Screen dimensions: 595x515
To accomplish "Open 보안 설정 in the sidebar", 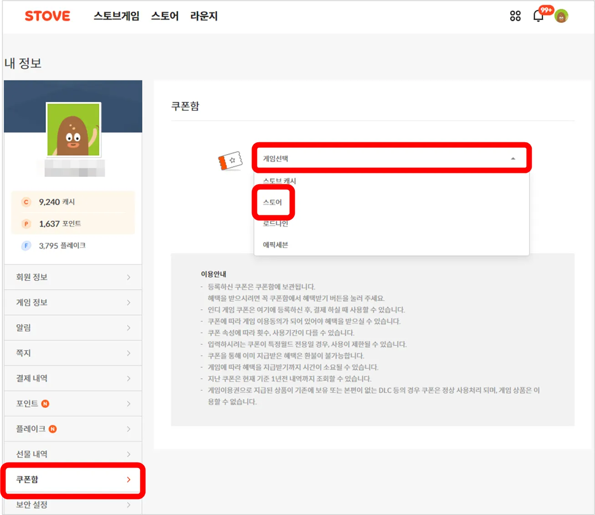I will pos(73,504).
